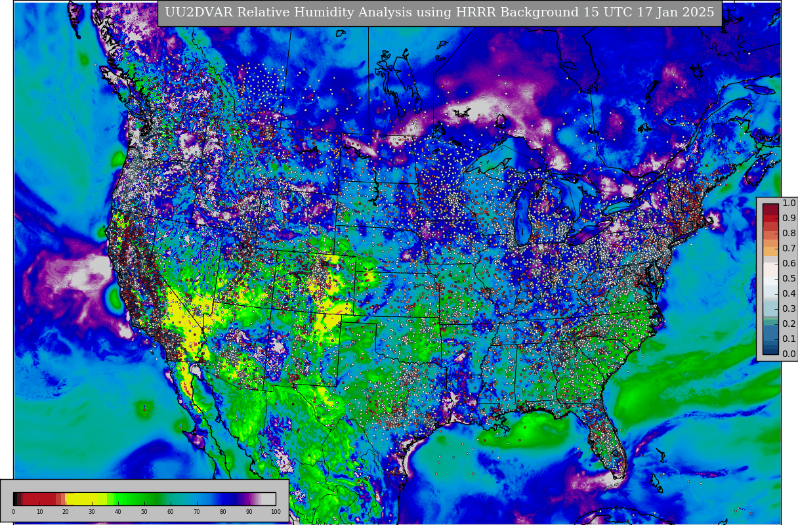Click the '0.8' label on right colorbar

[789, 234]
